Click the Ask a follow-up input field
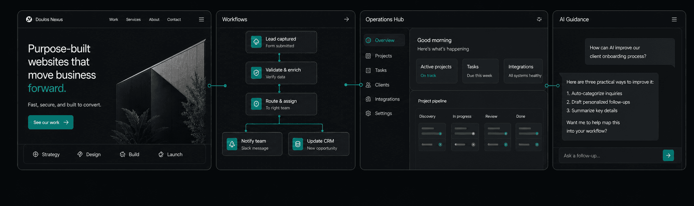The height and width of the screenshot is (206, 694). [611, 156]
